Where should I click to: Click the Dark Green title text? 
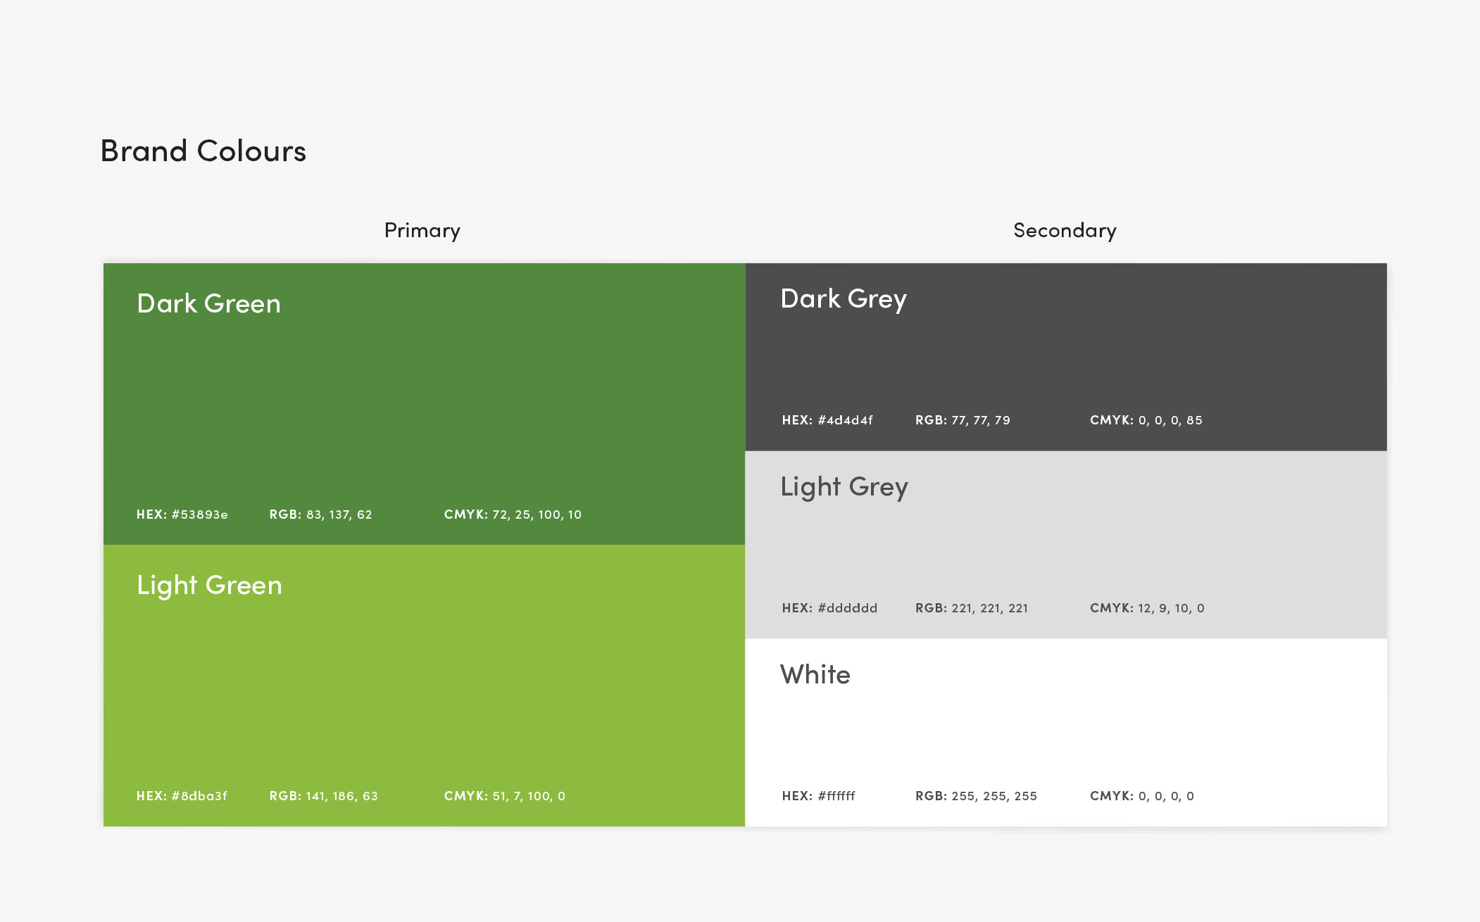click(208, 303)
